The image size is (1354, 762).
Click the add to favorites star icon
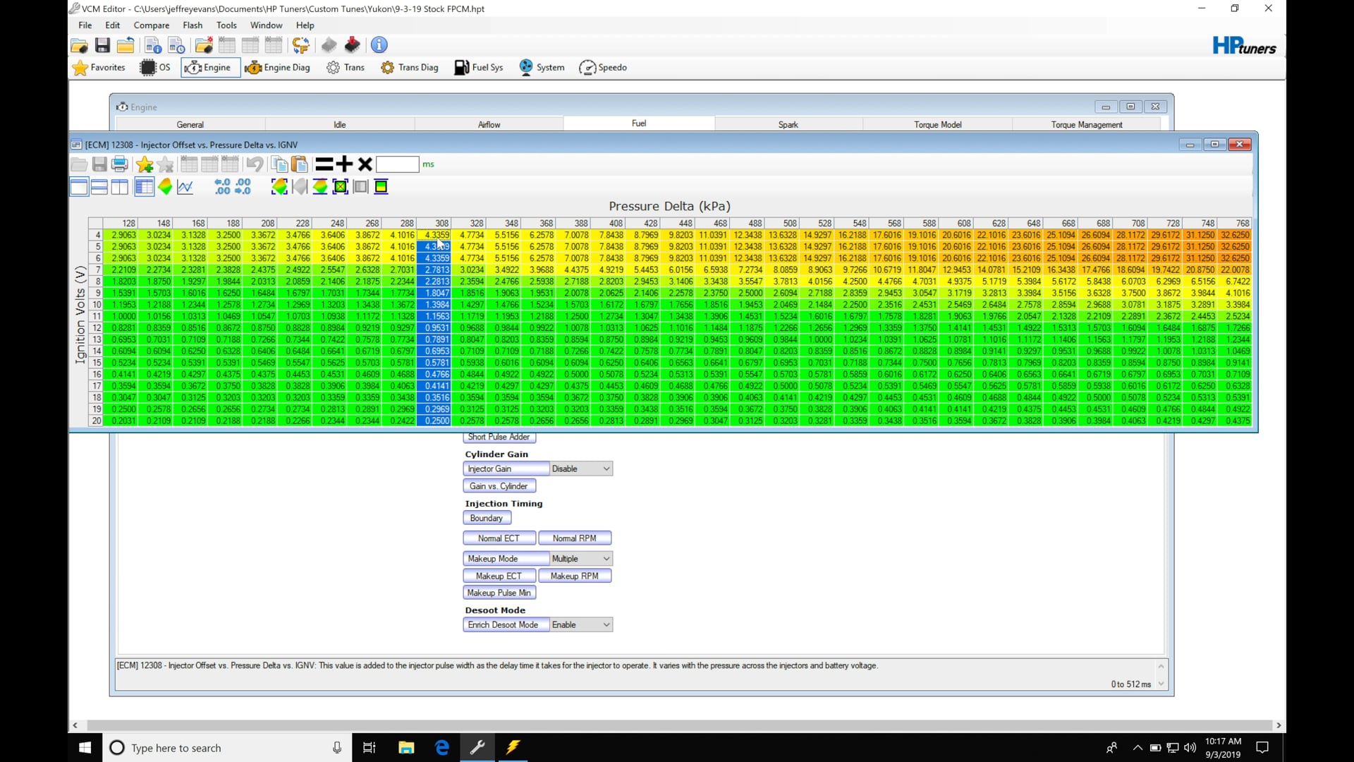point(145,165)
